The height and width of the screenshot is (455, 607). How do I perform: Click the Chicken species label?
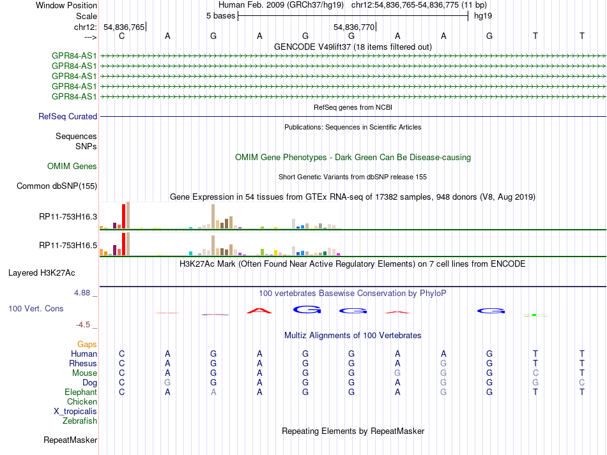click(x=82, y=401)
